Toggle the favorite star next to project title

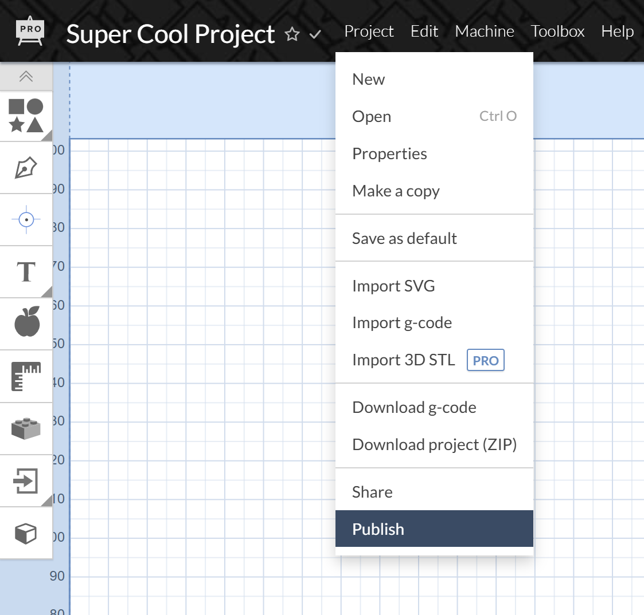pos(292,34)
